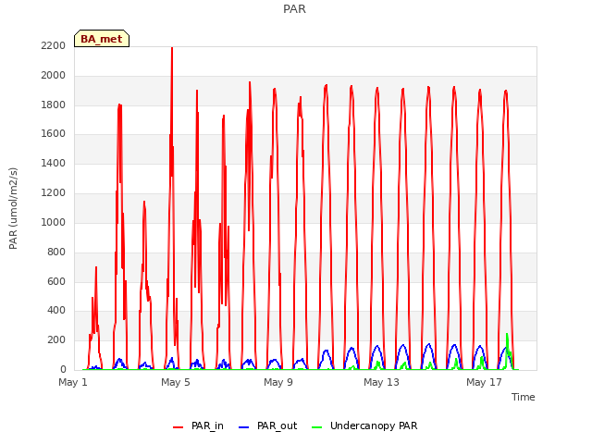Image resolution: width=592 pixels, height=444 pixels.
Task: Click the PAR chart title
Action: tap(294, 8)
